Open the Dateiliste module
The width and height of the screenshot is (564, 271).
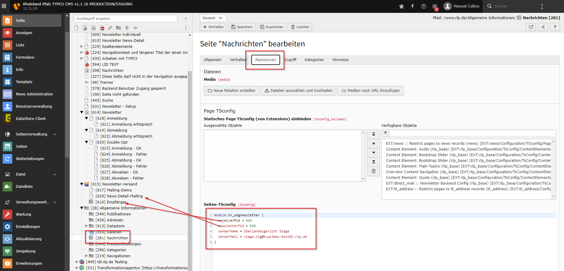click(31, 187)
